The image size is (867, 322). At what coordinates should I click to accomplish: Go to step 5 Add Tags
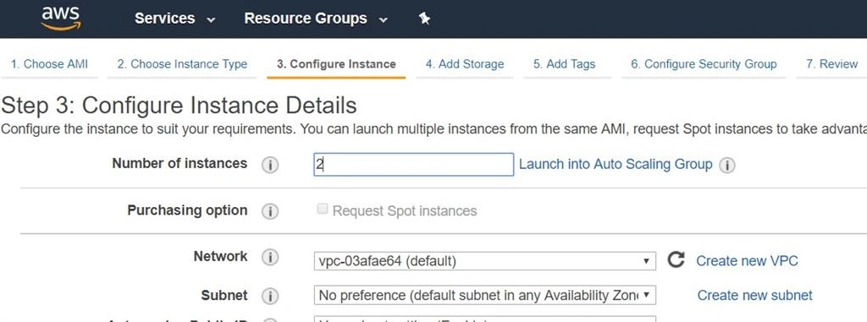coord(564,64)
